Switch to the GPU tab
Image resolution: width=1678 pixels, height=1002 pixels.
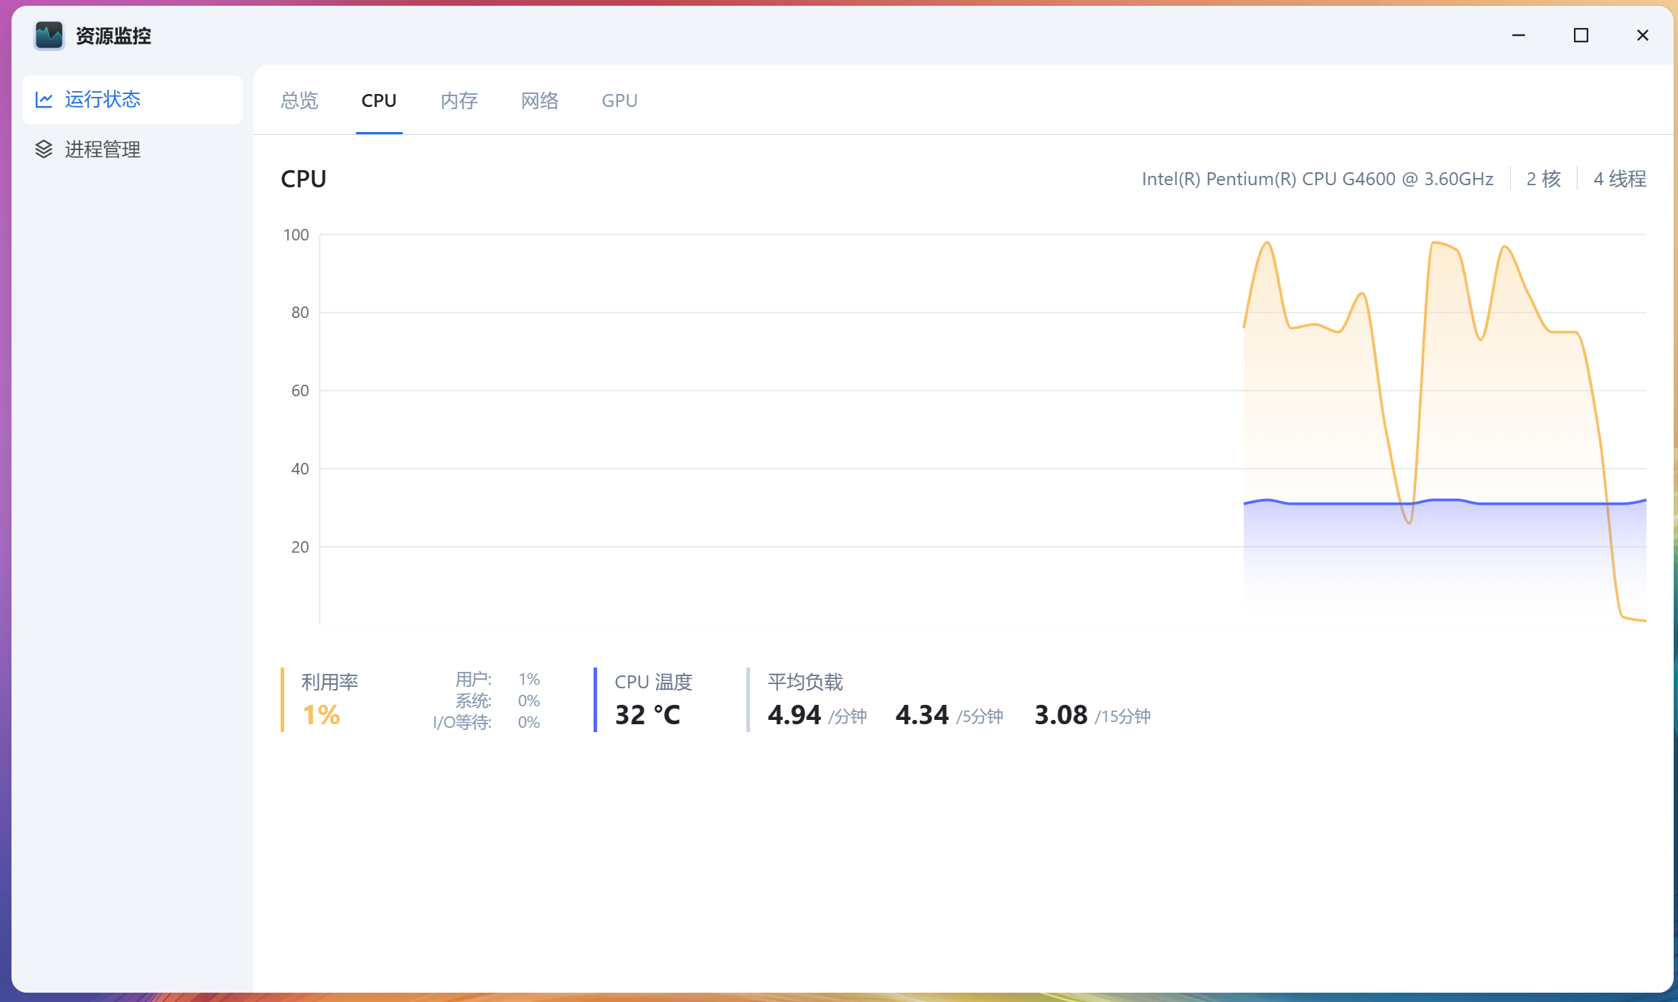[619, 100]
